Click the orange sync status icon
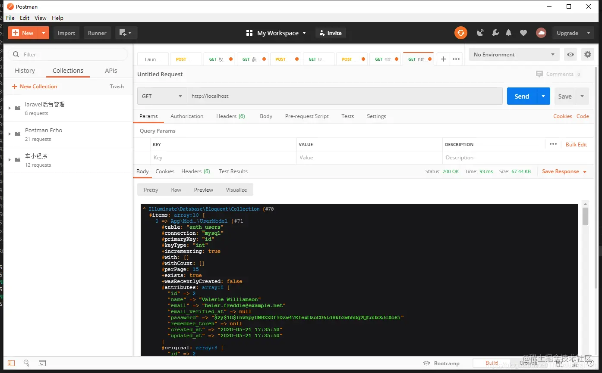The image size is (602, 373). (x=461, y=33)
